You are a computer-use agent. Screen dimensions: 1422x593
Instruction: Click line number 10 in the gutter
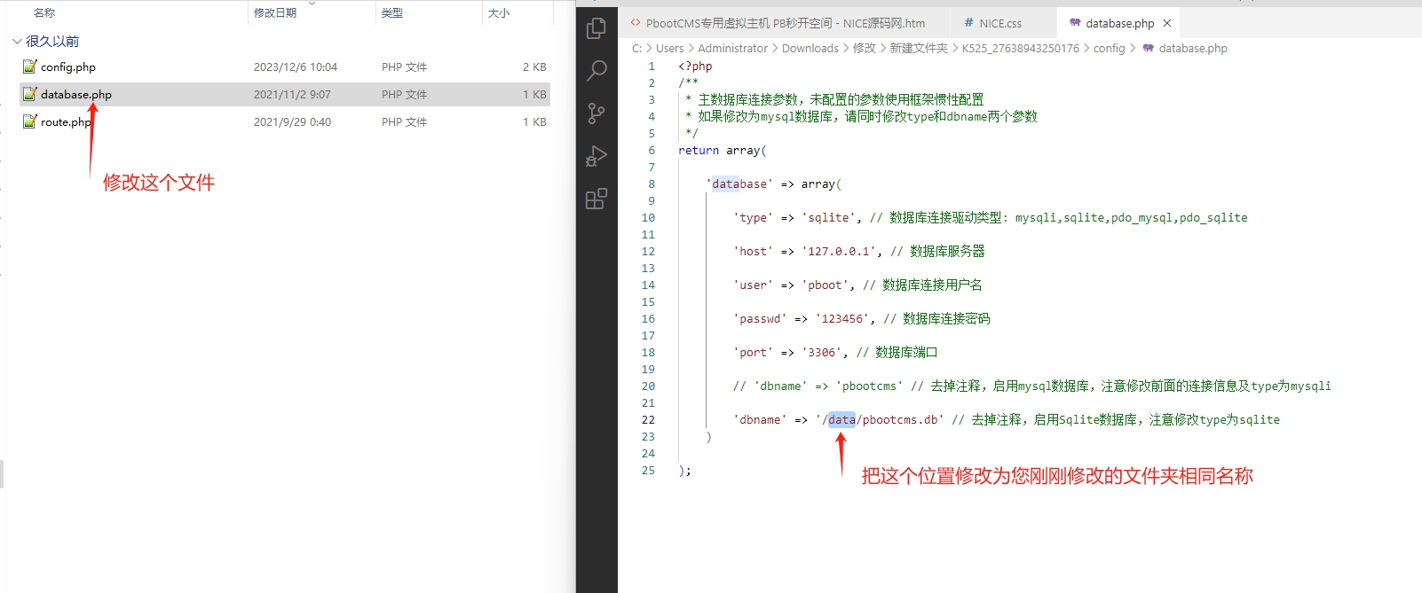648,217
